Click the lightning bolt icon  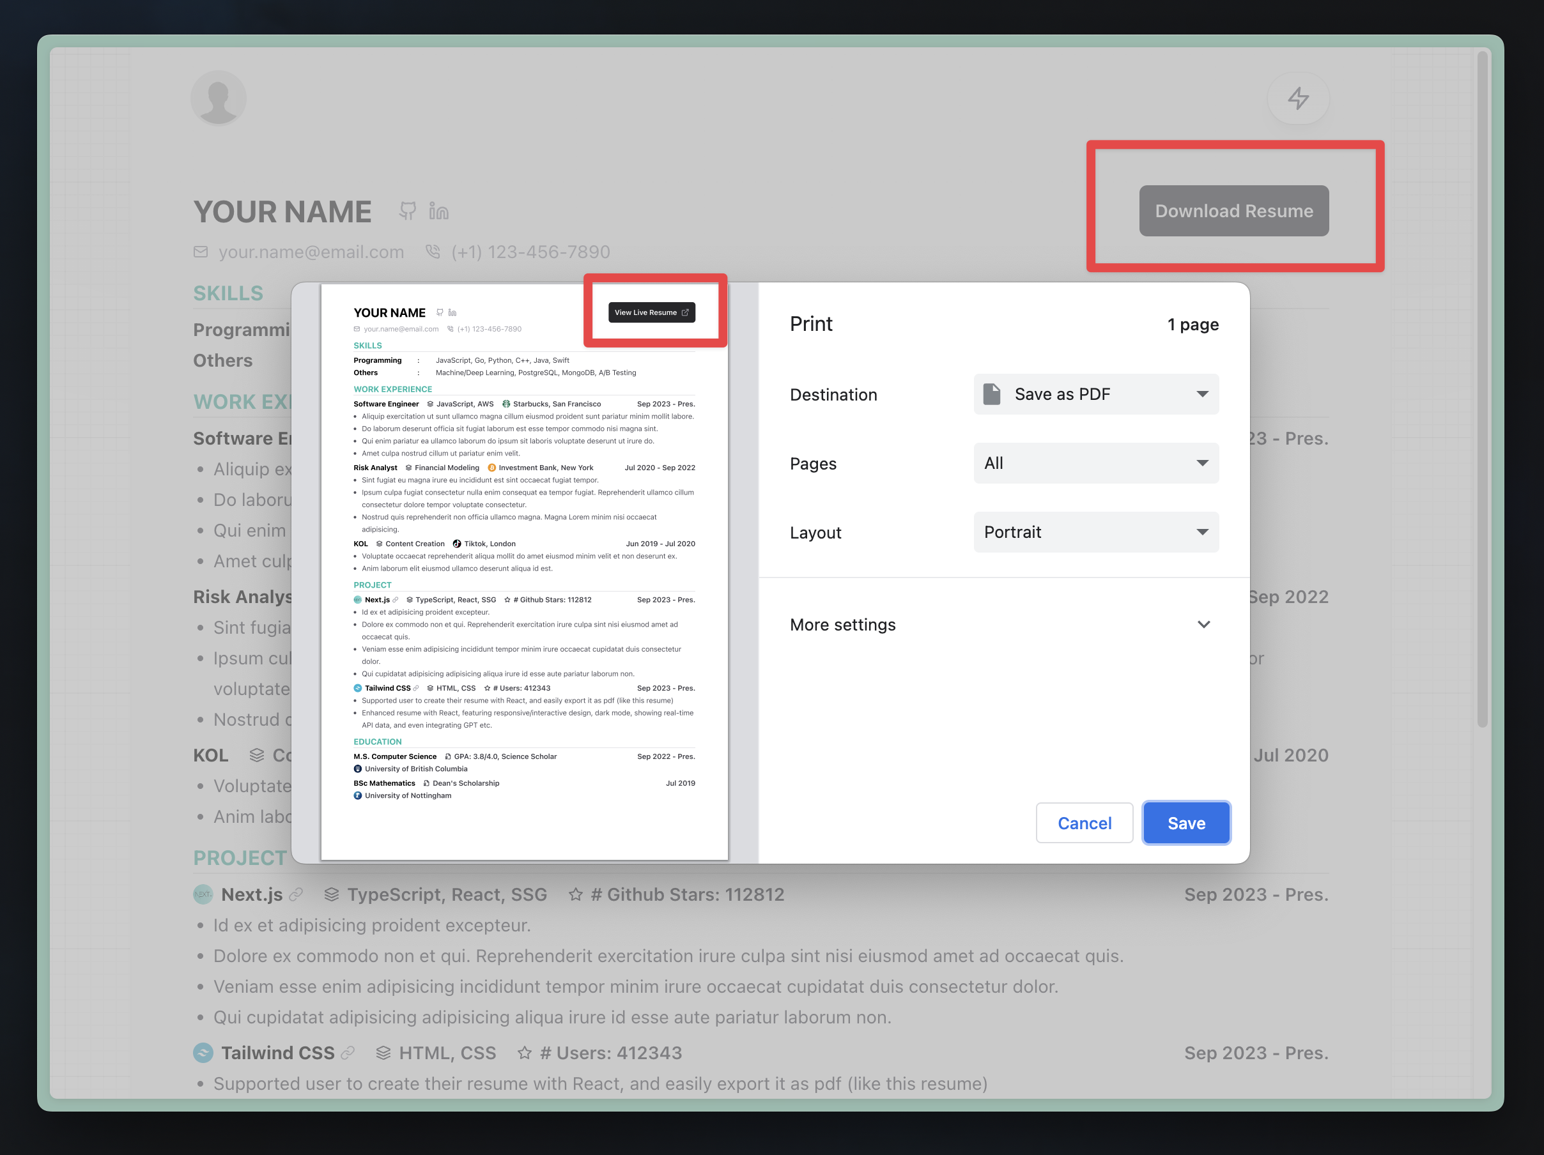pyautogui.click(x=1300, y=97)
